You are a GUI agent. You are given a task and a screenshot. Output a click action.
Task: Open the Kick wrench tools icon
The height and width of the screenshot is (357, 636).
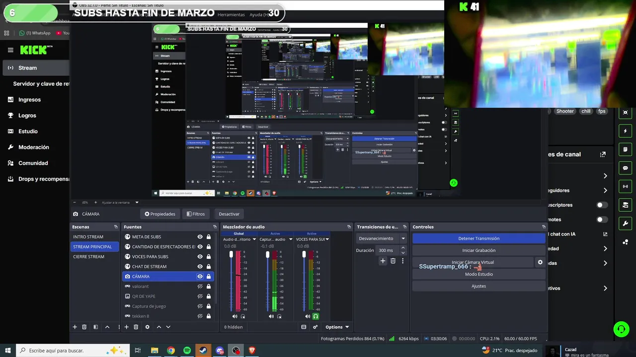[626, 224]
